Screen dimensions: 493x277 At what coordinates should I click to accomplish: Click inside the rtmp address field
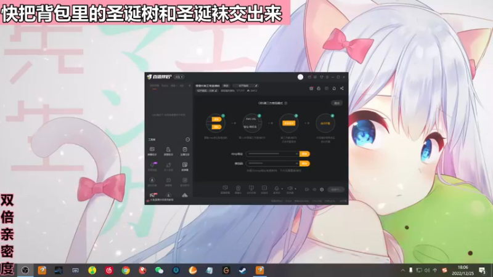click(271, 154)
